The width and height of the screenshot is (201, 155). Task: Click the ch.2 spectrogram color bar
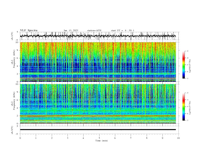coord(183,107)
